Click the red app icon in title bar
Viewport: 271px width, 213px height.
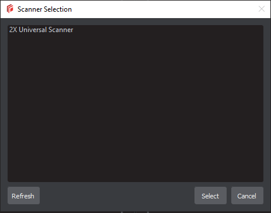click(10, 9)
